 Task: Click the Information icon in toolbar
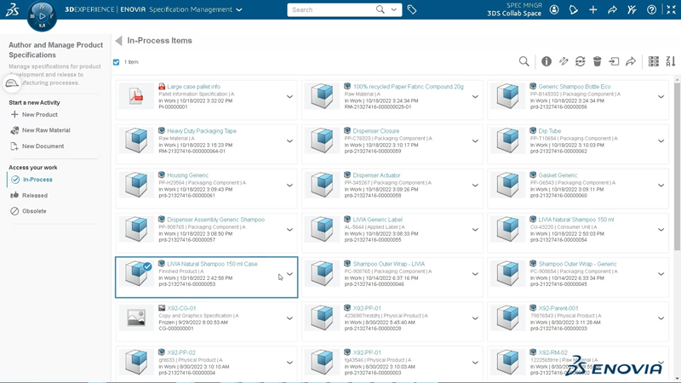547,61
